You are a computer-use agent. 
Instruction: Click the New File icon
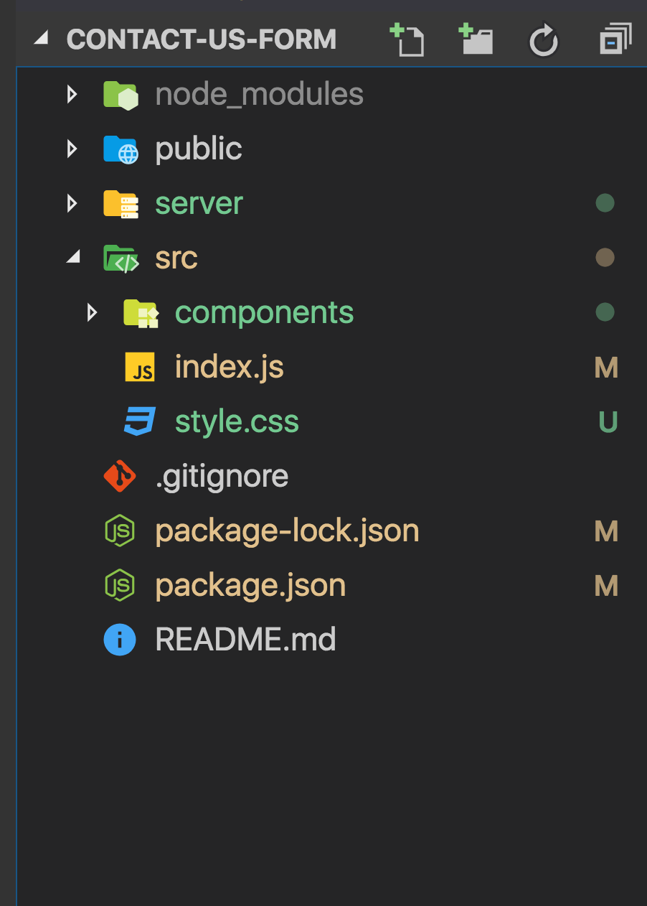point(407,39)
